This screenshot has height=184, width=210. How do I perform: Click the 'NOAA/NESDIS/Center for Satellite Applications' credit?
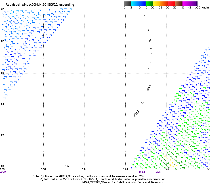(113, 182)
